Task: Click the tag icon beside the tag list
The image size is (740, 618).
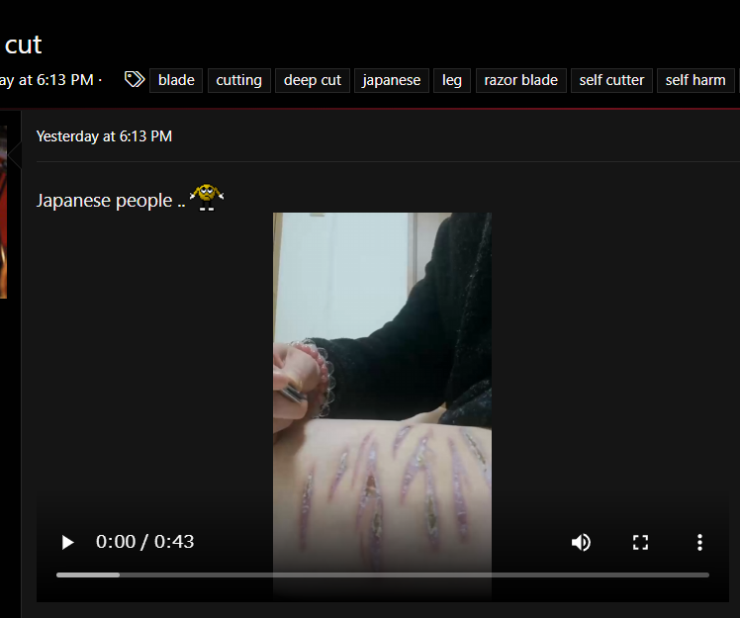Action: [135, 80]
